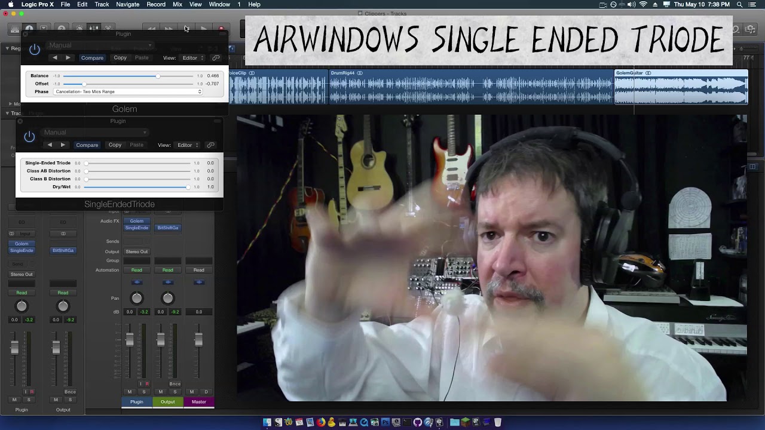Screen dimensions: 765x430
Task: Go to next preset in Golem plugin
Action: click(68, 58)
